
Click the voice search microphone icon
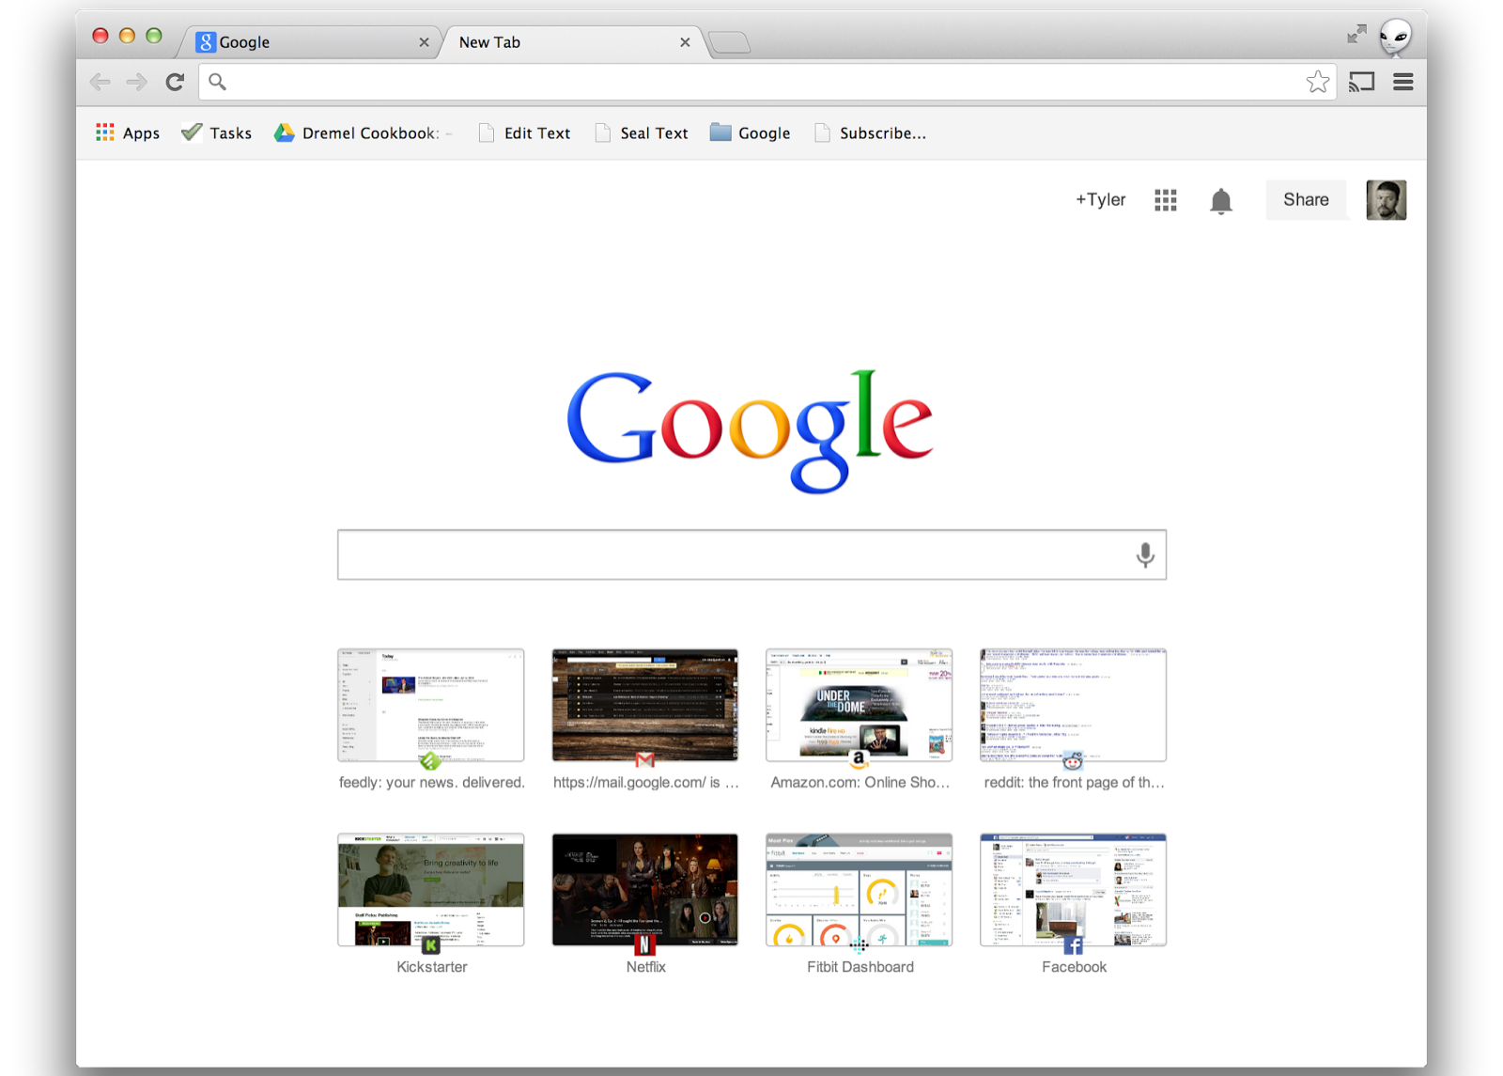pyautogui.click(x=1144, y=554)
